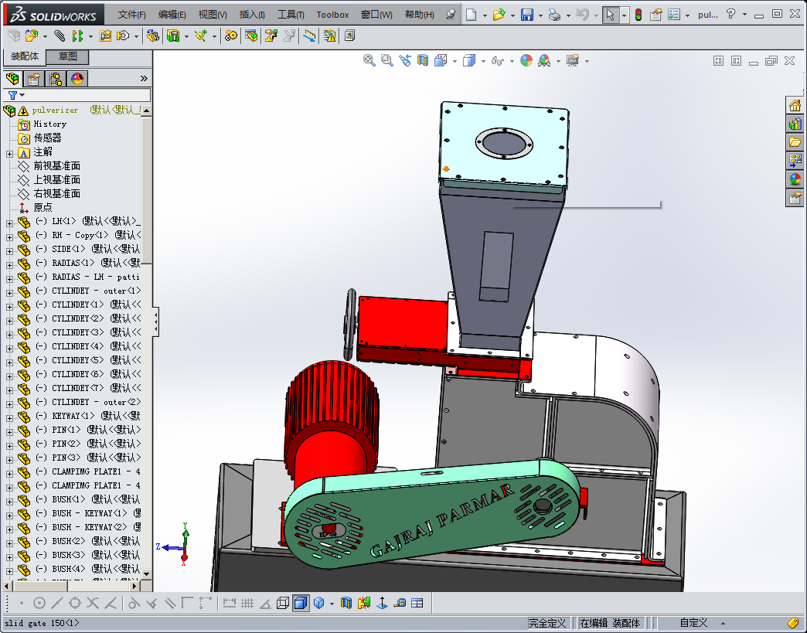
Task: Open the ConfigurationManager tab icon
Action: (x=56, y=79)
